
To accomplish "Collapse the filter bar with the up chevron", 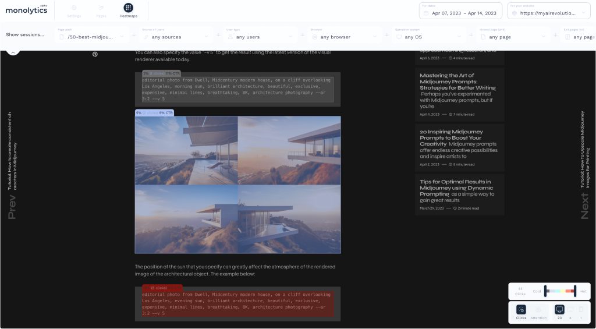I will [x=13, y=51].
